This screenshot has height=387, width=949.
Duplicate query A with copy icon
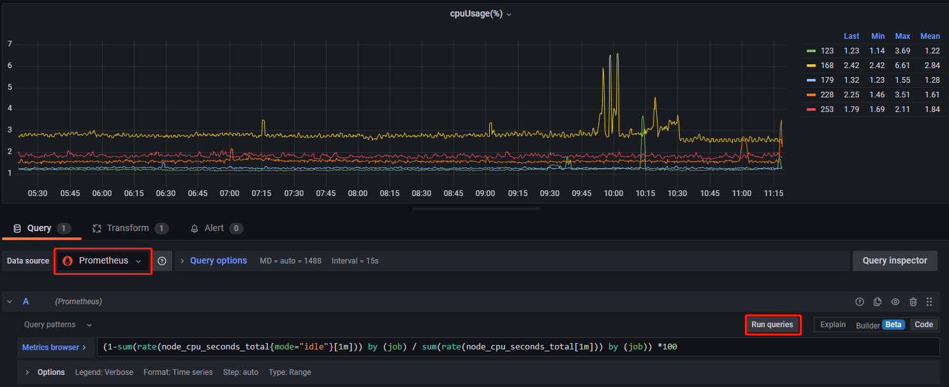[878, 302]
